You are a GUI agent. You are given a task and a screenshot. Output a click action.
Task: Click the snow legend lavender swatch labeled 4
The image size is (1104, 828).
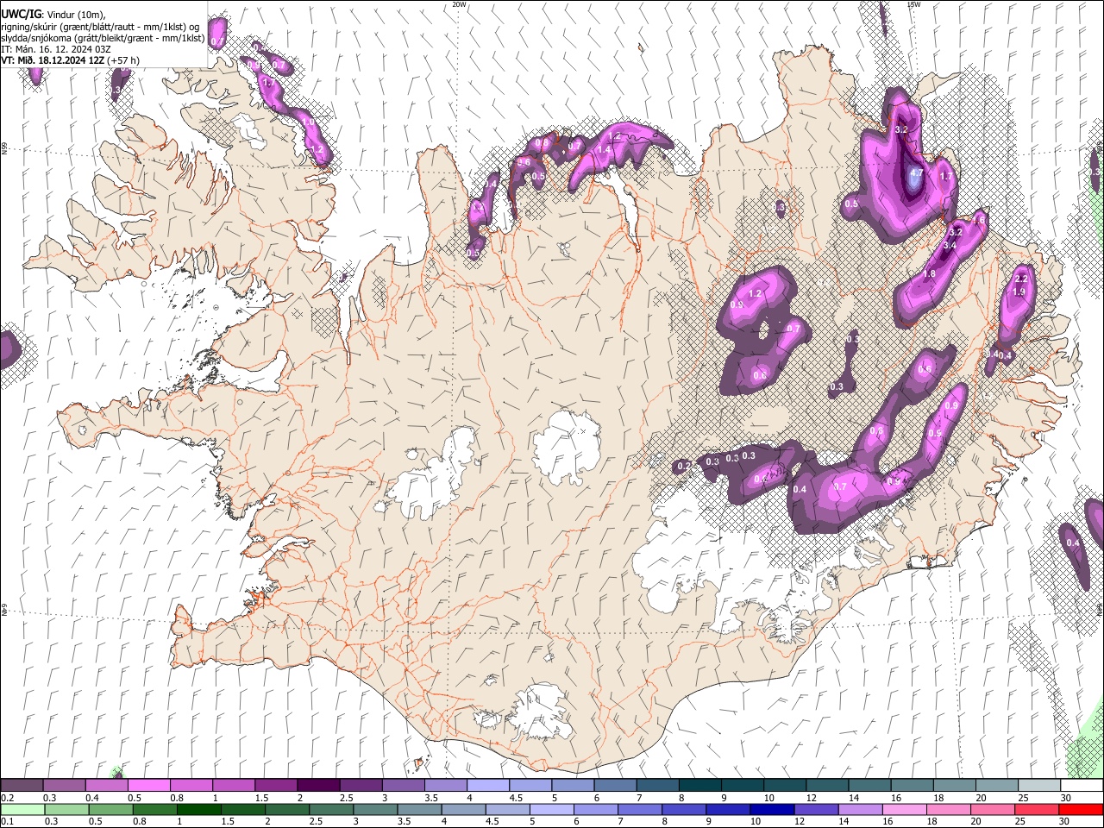tap(486, 786)
